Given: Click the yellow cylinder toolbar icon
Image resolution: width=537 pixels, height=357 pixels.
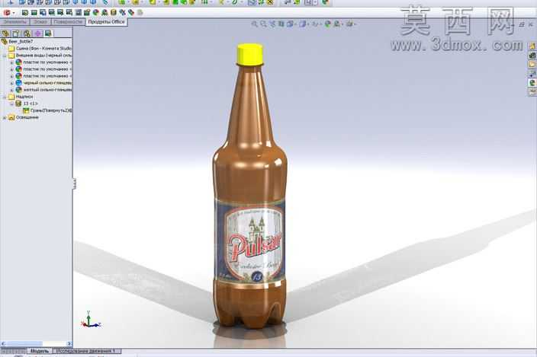Looking at the screenshot, I should 114,13.
